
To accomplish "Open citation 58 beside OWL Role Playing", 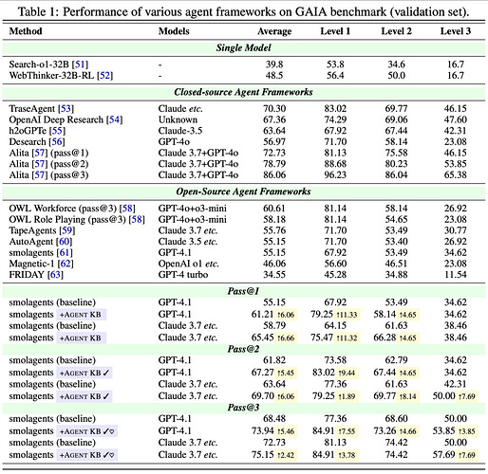I will [x=137, y=220].
